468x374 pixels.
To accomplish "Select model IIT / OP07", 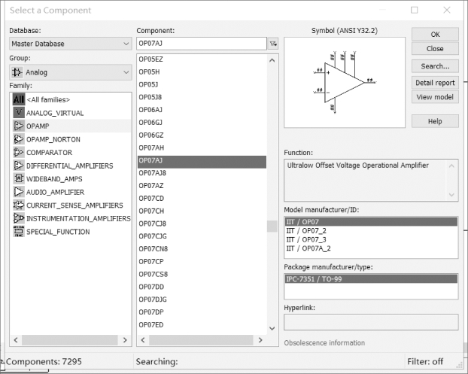I will pos(371,222).
